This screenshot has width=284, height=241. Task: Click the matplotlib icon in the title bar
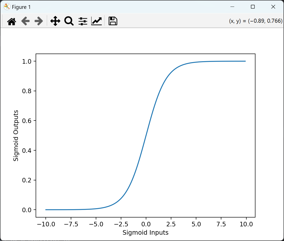[7, 7]
